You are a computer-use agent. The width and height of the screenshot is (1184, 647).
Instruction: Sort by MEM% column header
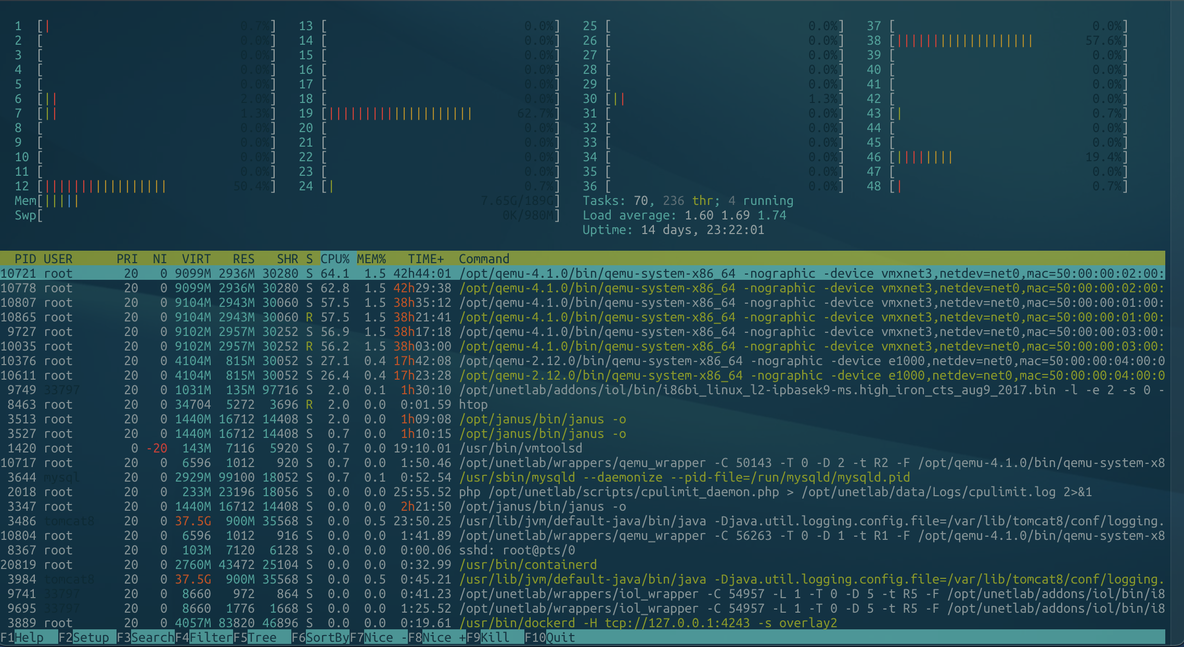(x=371, y=259)
